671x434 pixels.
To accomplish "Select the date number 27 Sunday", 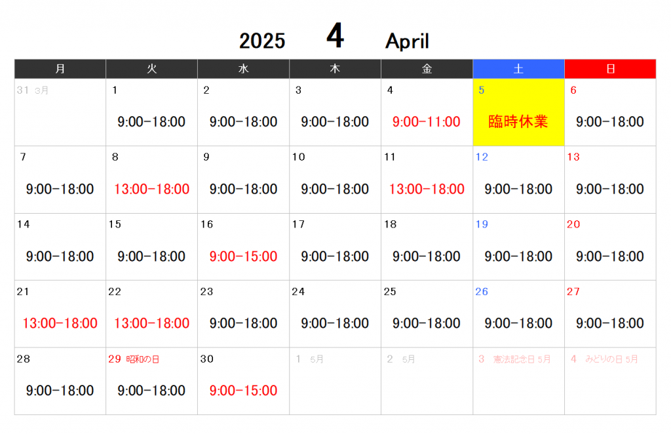I will pos(573,292).
